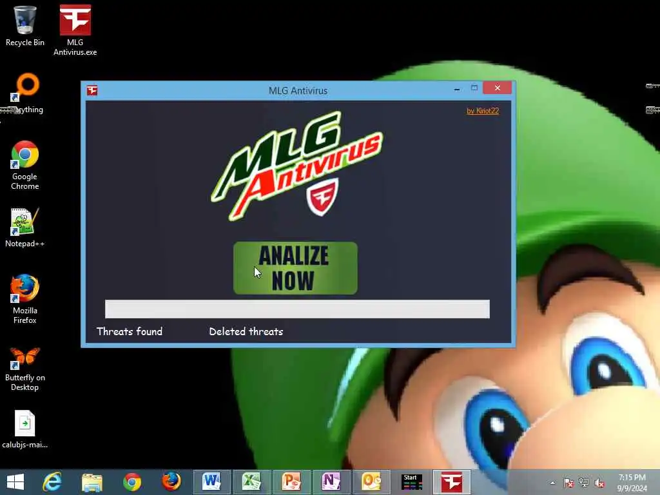Click the MLG Antivirus title bar icon
Screen dimensions: 660x495
[x=92, y=90]
